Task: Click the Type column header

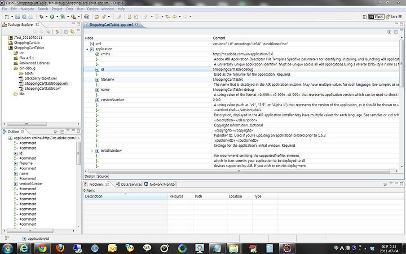Action: click(265, 196)
